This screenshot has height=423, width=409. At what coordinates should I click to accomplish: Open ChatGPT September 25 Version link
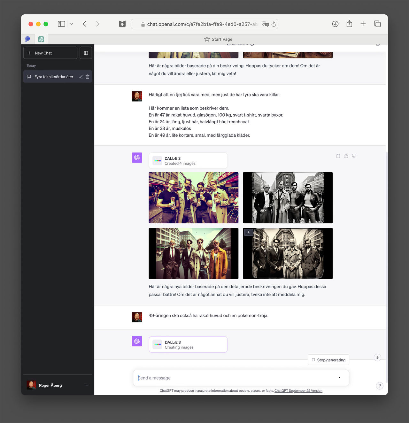click(x=298, y=391)
